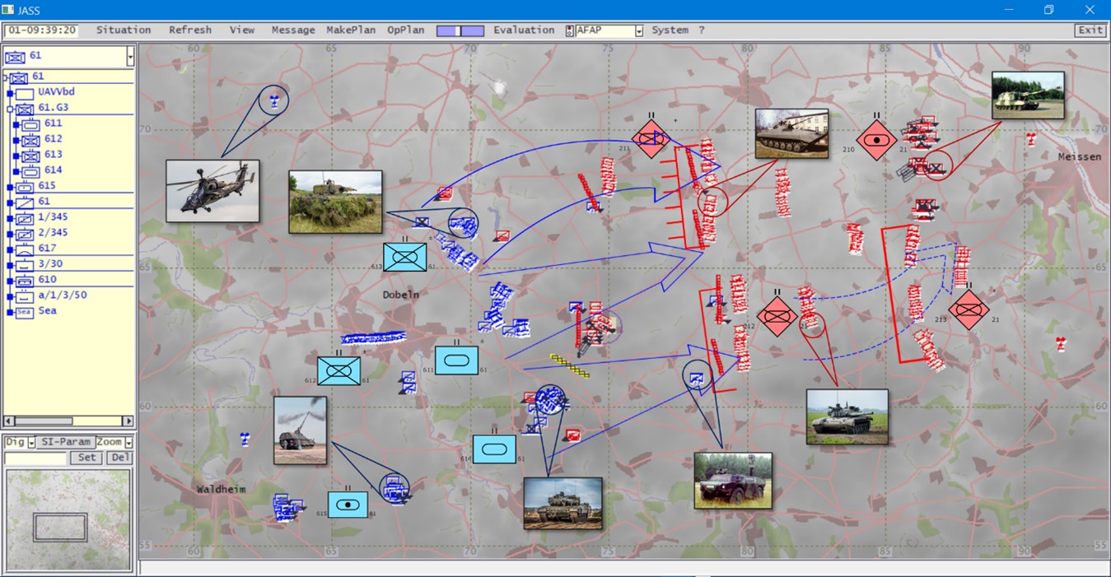The image size is (1111, 577).
Task: Select unit 613 in the tree
Action: point(54,154)
